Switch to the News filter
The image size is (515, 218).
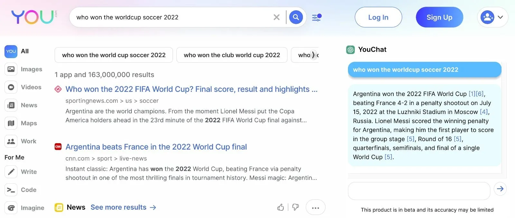coord(11,105)
